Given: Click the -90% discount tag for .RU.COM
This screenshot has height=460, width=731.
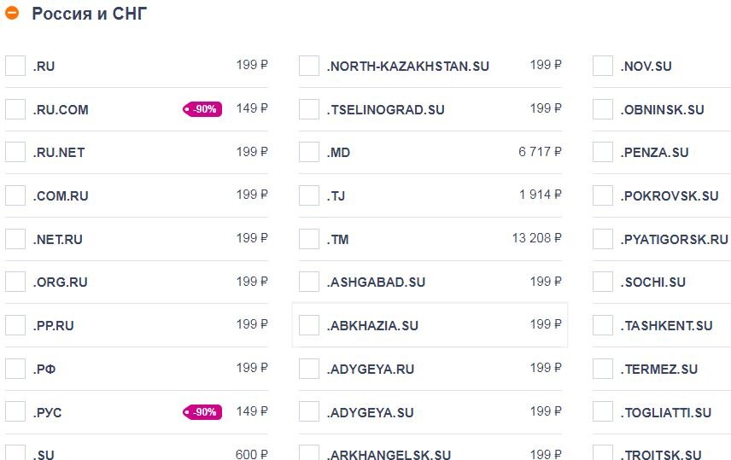Looking at the screenshot, I should [x=202, y=109].
